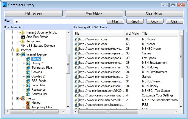Sort by the # of Visits column header

point(132,34)
